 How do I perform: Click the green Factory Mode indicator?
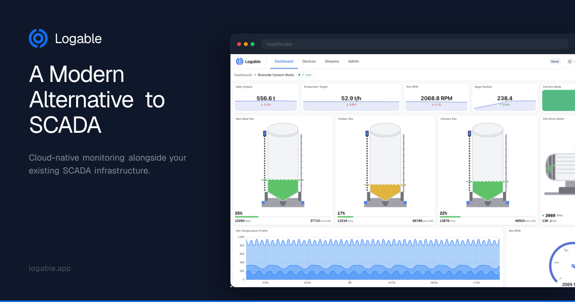558,100
